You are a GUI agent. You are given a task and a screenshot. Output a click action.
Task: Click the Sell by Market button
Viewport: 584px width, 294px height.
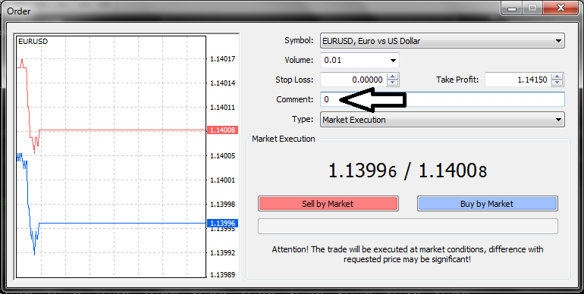[328, 204]
